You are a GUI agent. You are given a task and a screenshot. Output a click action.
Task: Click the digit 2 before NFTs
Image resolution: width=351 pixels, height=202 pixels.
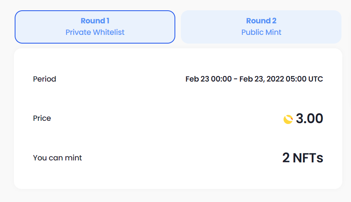[286, 158]
